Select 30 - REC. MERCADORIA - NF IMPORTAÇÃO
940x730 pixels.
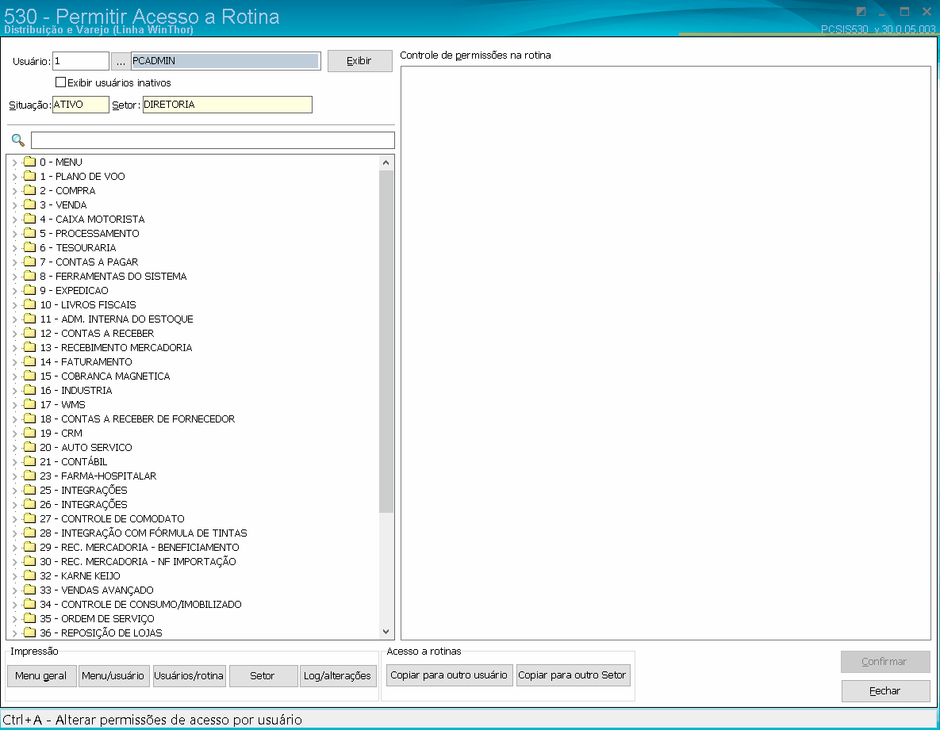[x=138, y=562]
